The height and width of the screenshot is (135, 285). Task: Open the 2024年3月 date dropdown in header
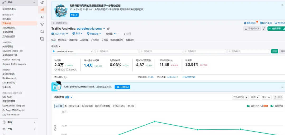[x=60, y=34]
